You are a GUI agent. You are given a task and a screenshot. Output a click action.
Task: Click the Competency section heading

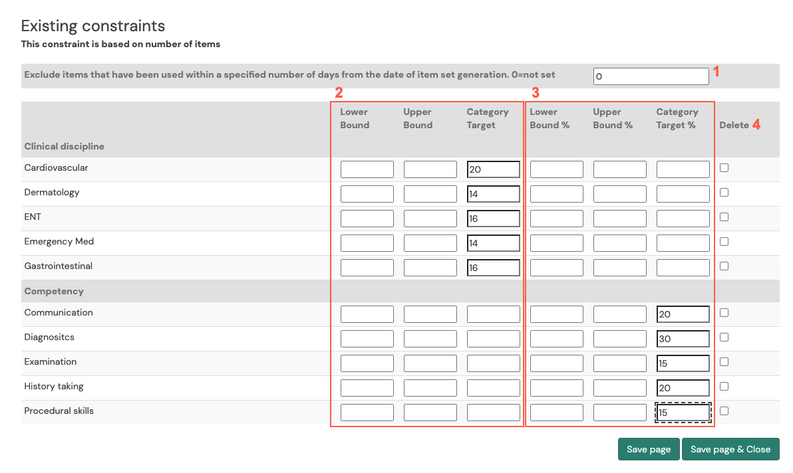54,291
